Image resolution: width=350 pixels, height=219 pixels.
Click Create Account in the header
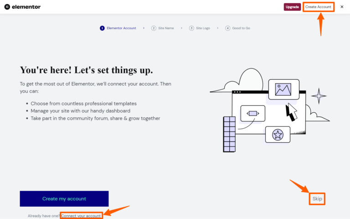coord(318,7)
